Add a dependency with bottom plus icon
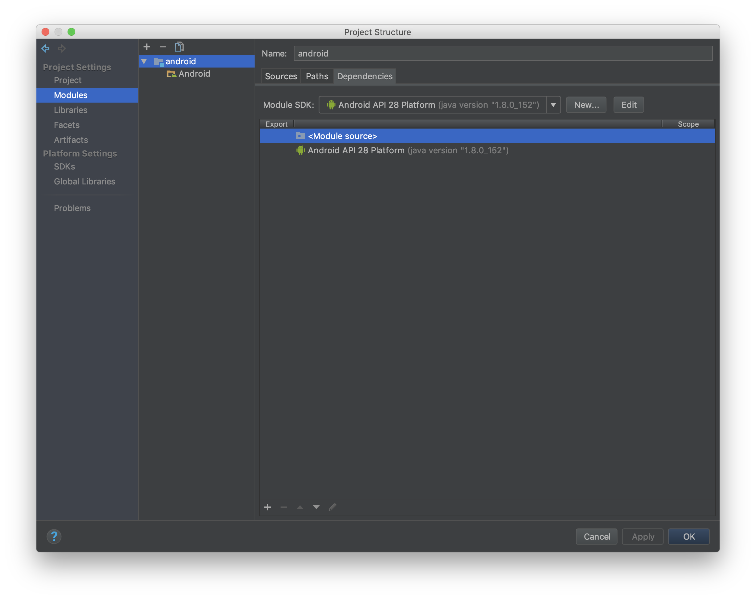This screenshot has height=600, width=756. click(x=268, y=507)
